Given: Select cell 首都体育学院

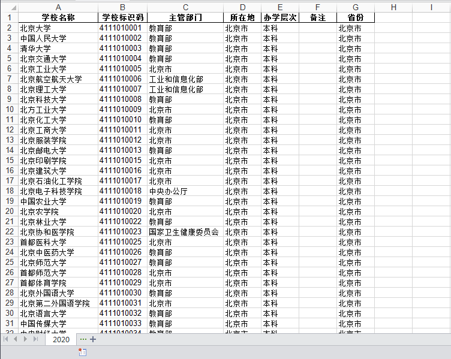Looking at the screenshot, I should pyautogui.click(x=58, y=283).
